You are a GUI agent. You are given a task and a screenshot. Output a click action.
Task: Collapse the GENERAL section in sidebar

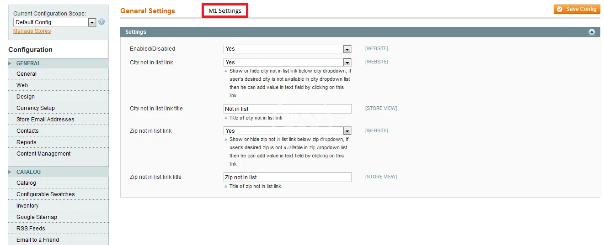[28, 63]
